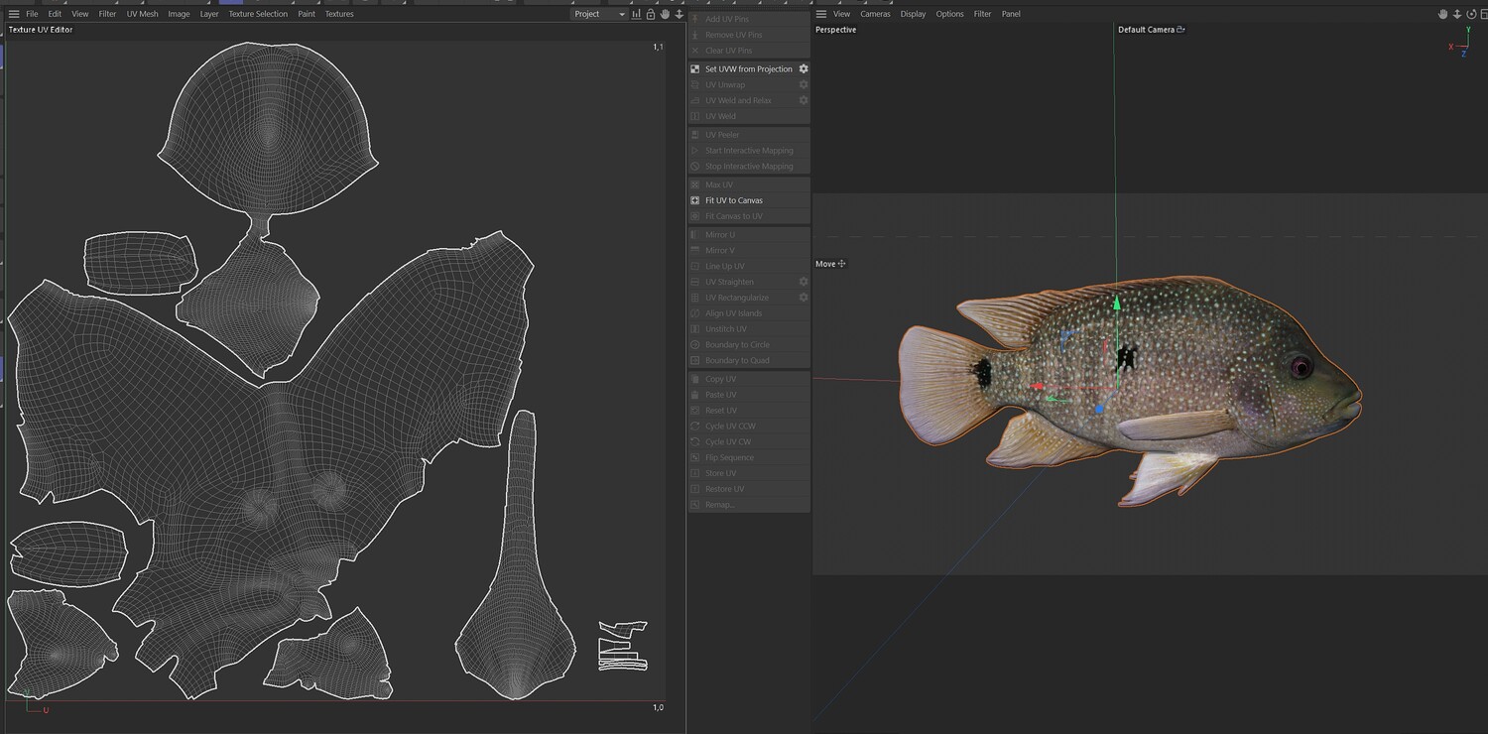Click the Max UV command

tap(749, 185)
